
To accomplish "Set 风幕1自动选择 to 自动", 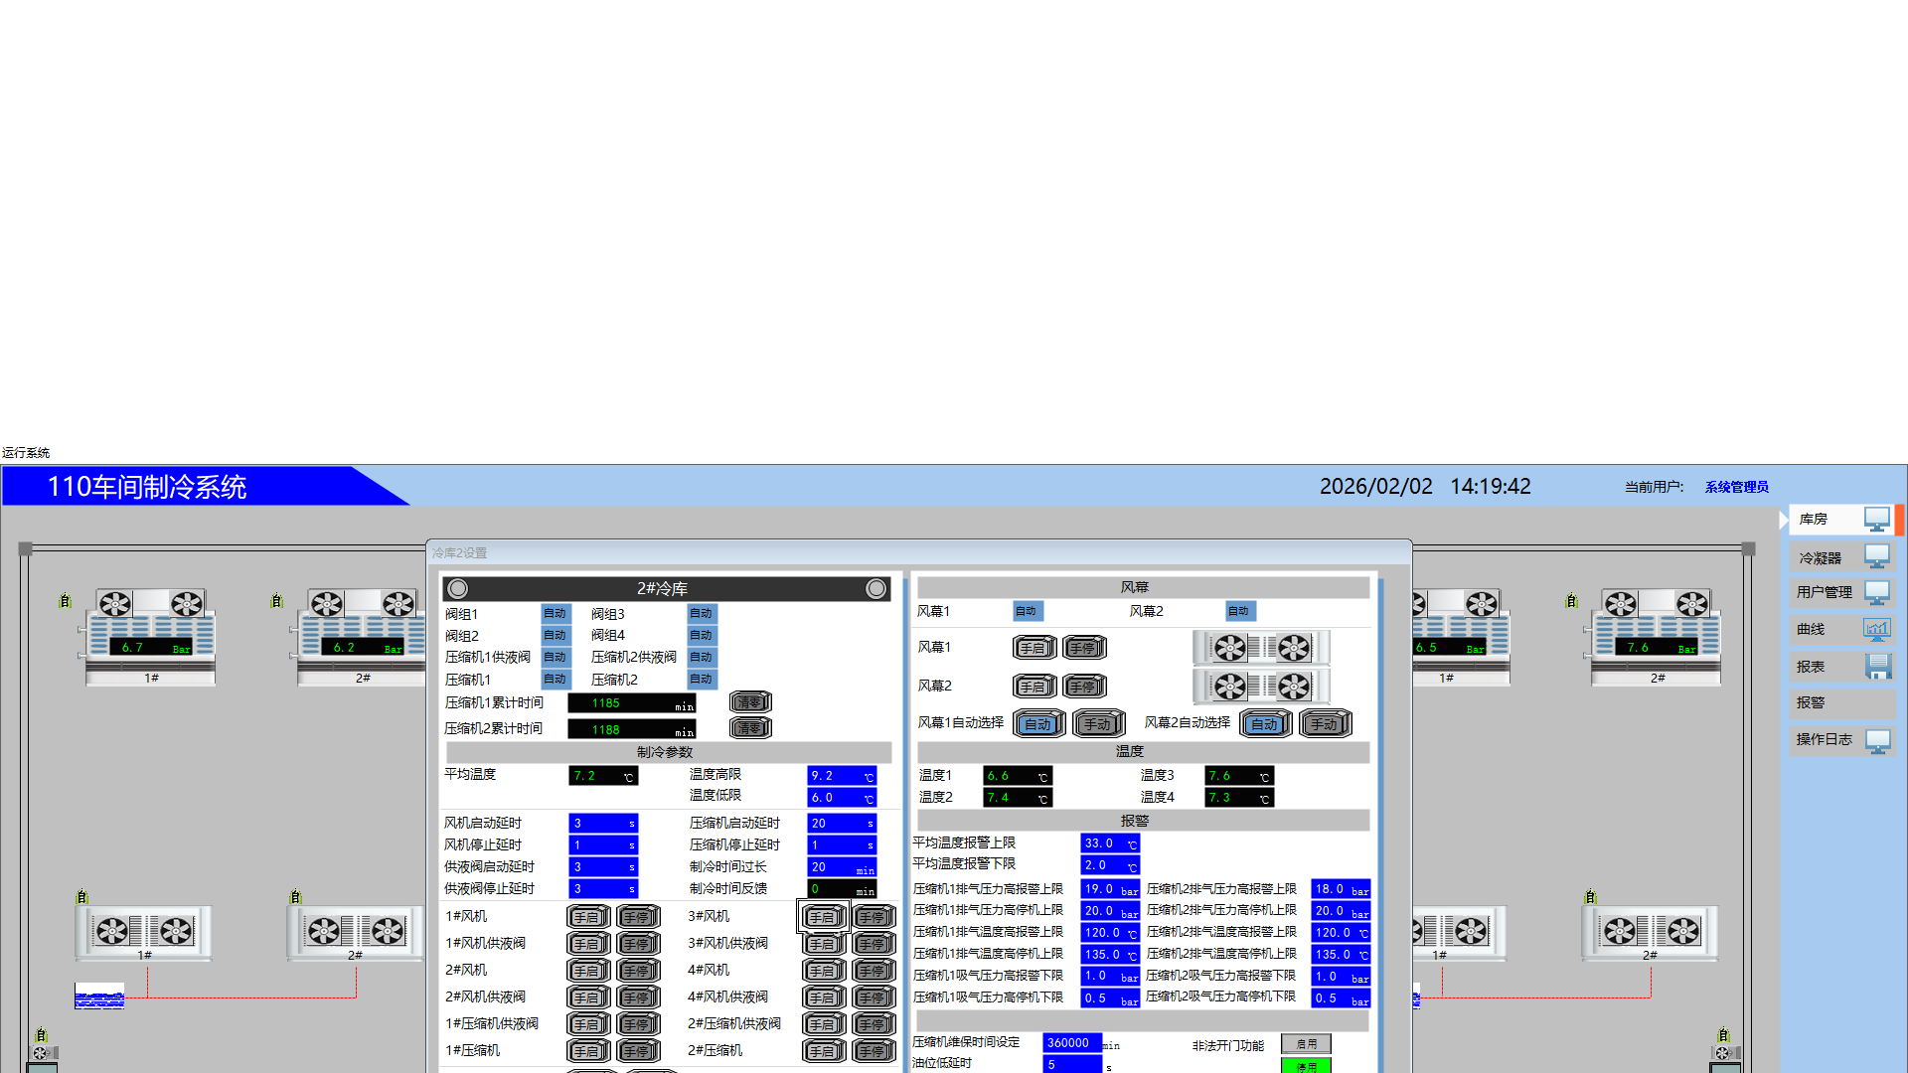I will 1038,724.
